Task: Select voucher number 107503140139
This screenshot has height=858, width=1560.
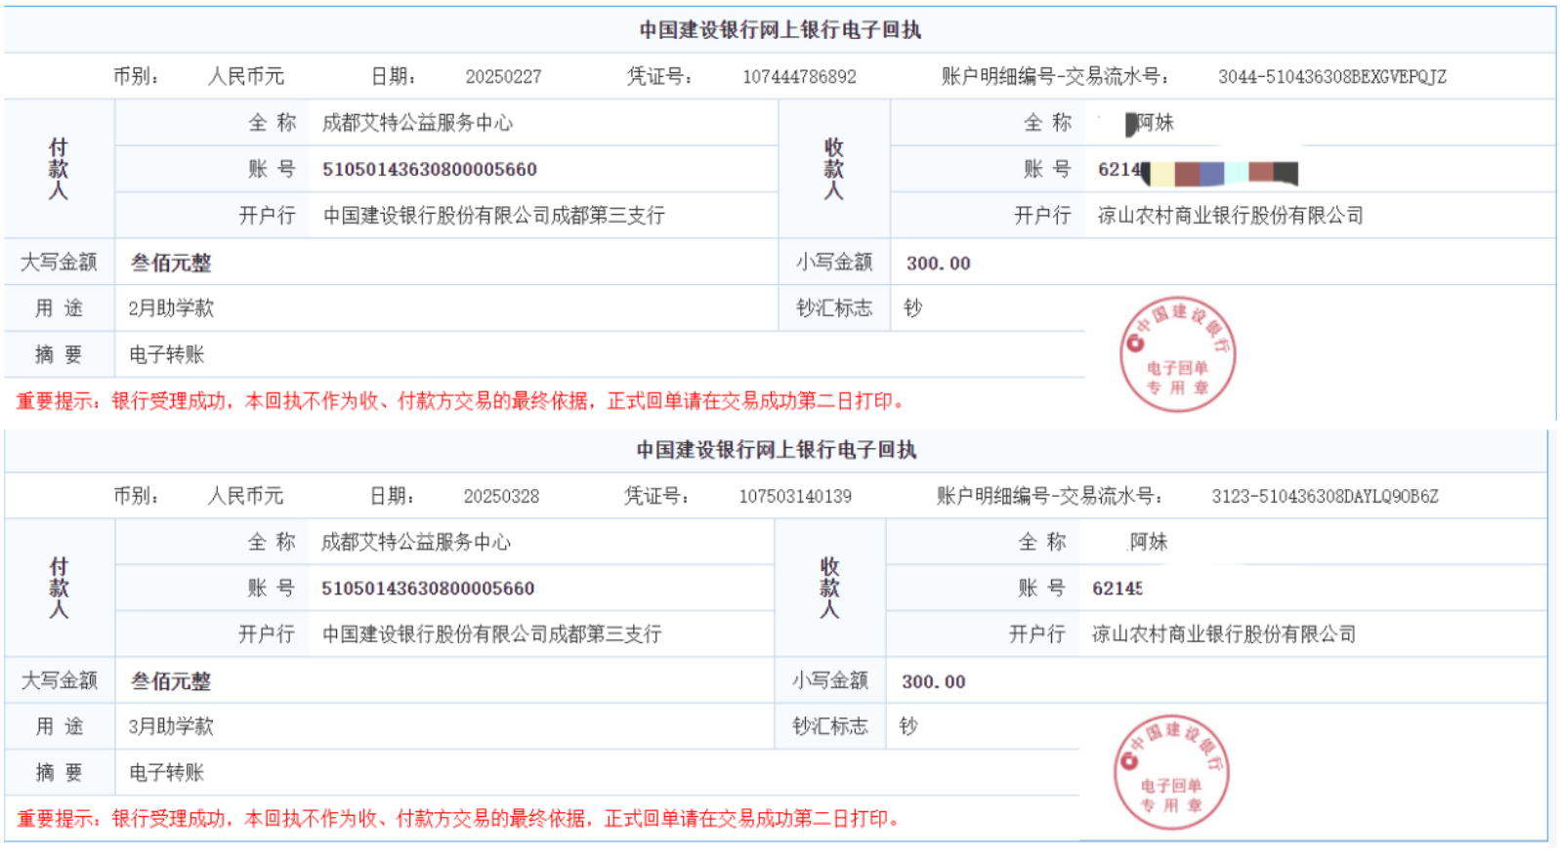Action: click(795, 497)
